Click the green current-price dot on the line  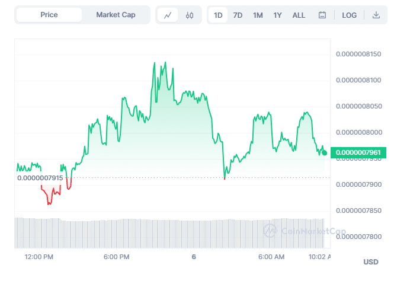[324, 153]
